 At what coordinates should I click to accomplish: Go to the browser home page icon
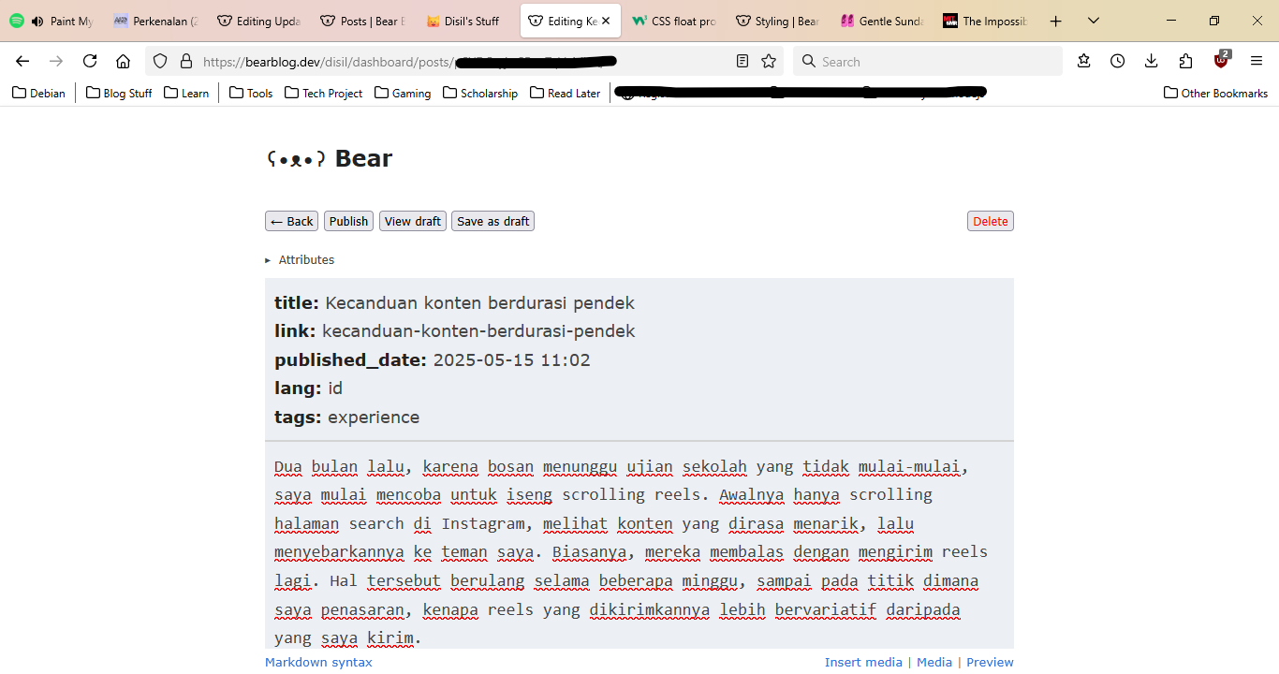[123, 61]
